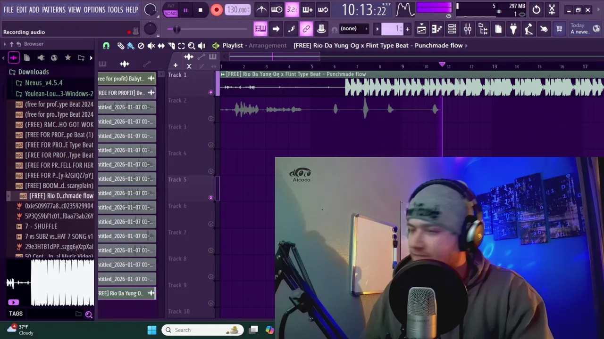Click the red record button
The image size is (604, 339).
pyautogui.click(x=216, y=10)
